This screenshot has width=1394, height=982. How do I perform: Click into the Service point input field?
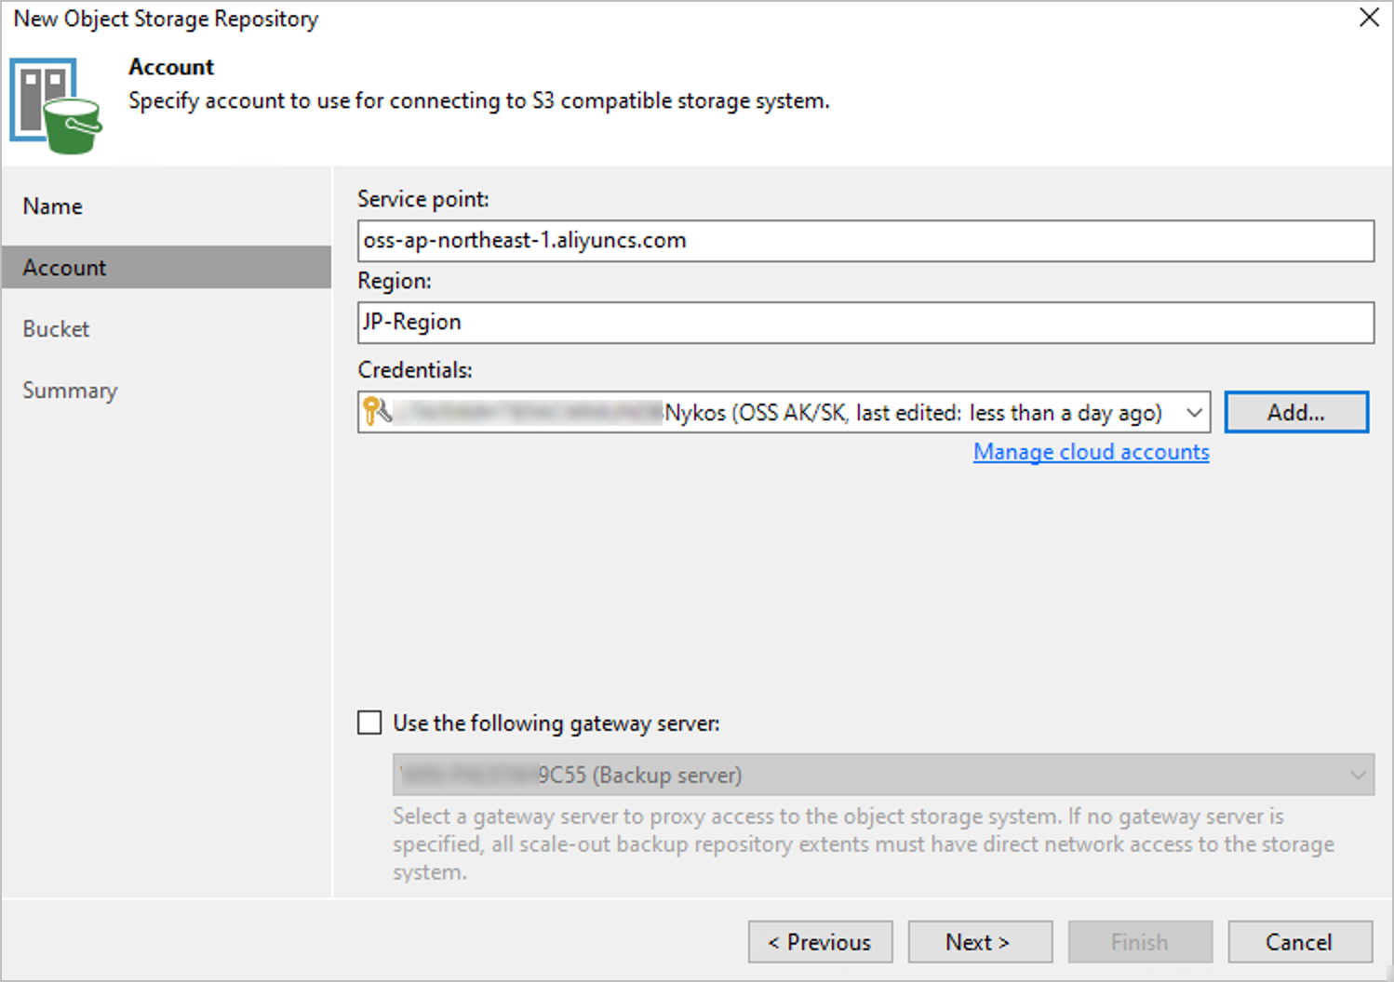pos(865,241)
